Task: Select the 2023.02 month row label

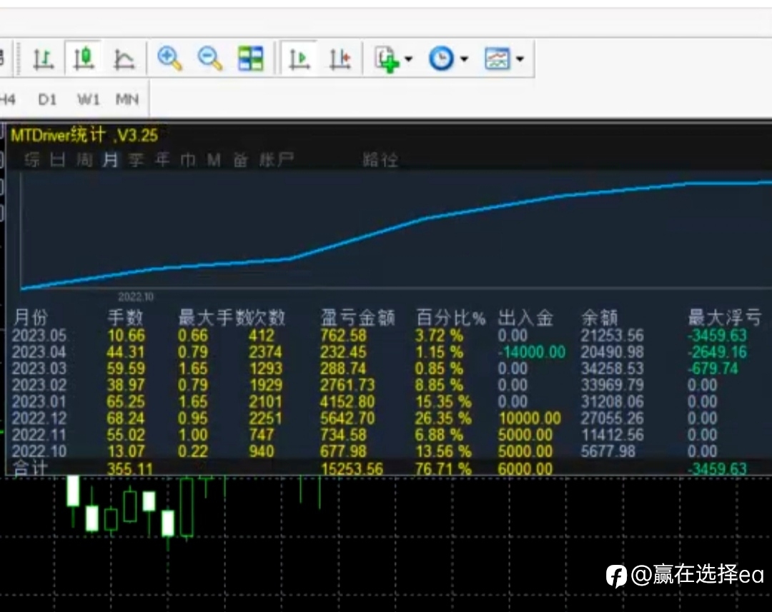Action: pyautogui.click(x=39, y=385)
